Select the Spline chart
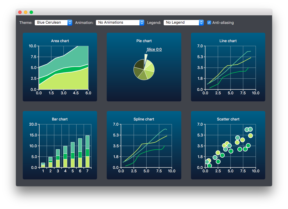Viewport: 288px width, 209px height. pyautogui.click(x=144, y=145)
